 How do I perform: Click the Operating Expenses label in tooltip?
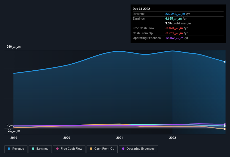coord(147,38)
